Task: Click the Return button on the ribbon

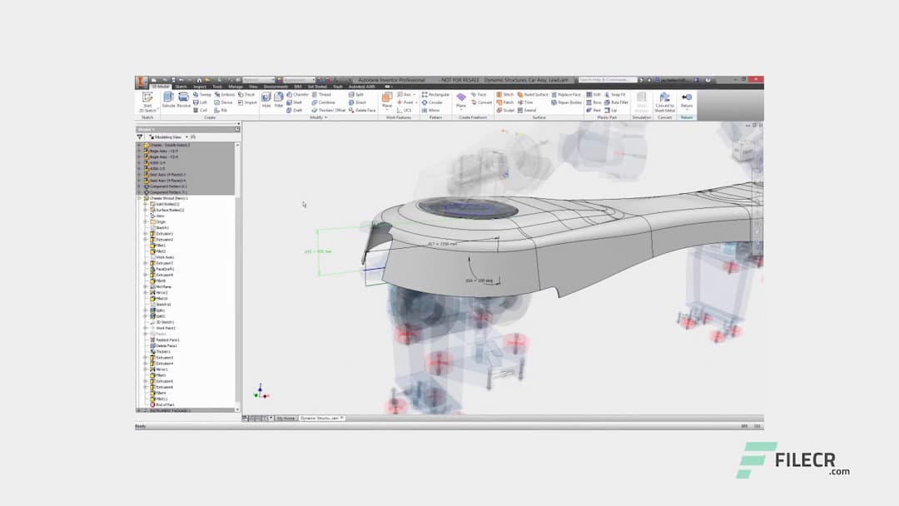Action: coord(686,99)
